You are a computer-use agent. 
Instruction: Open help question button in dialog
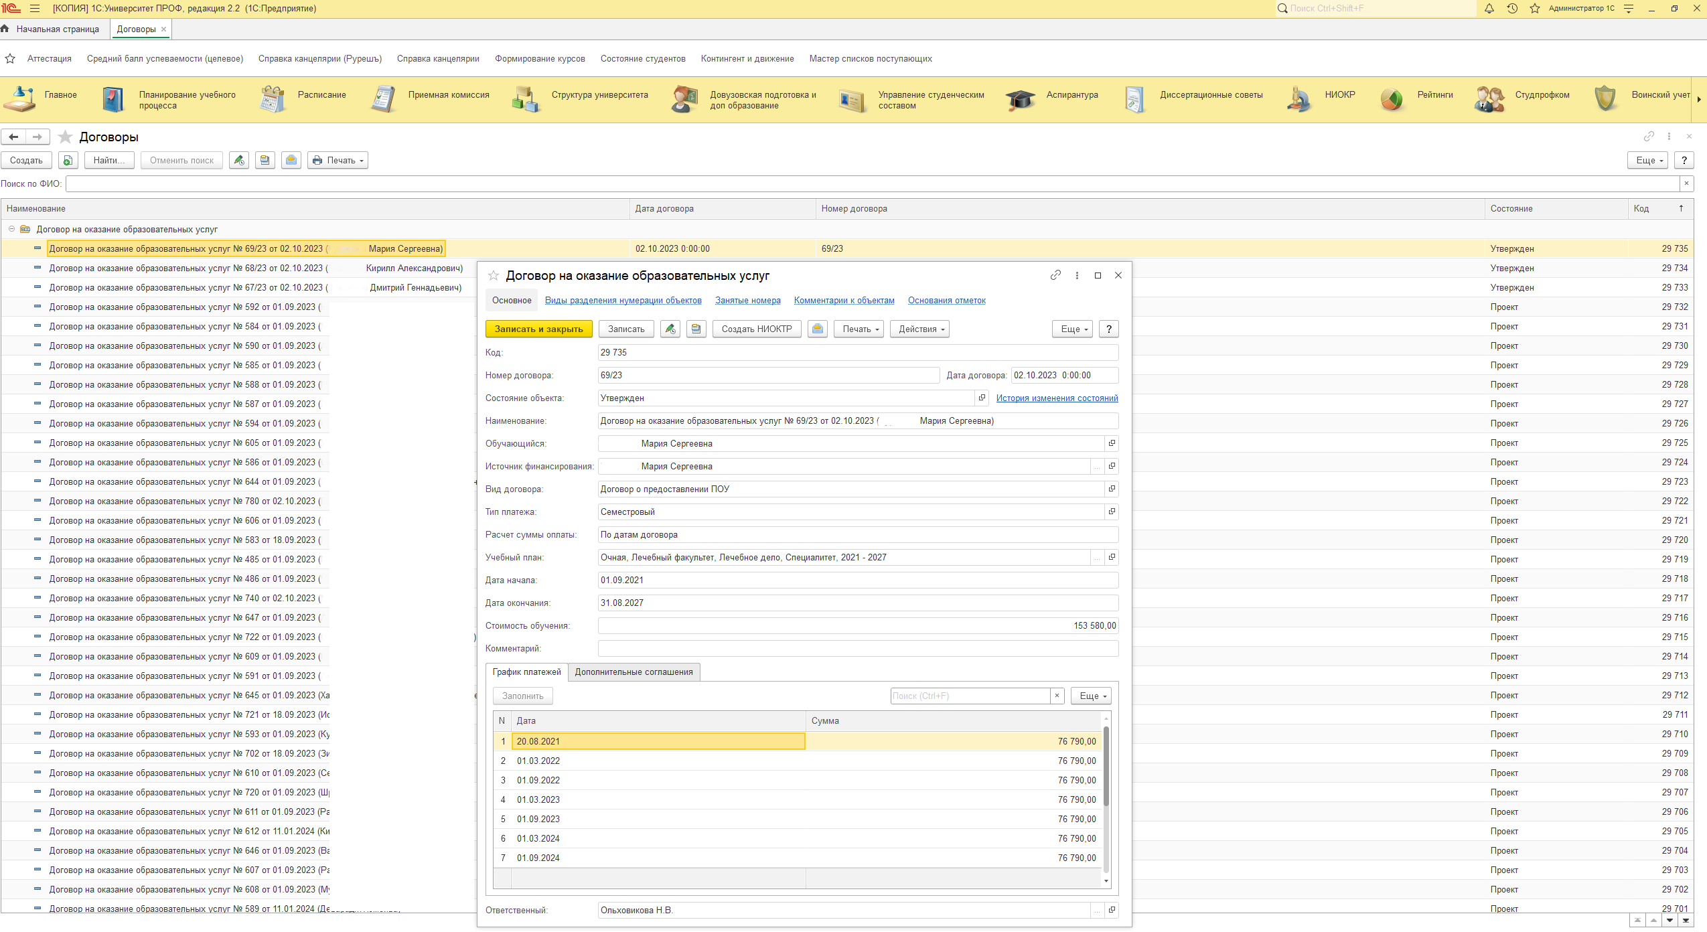point(1109,329)
